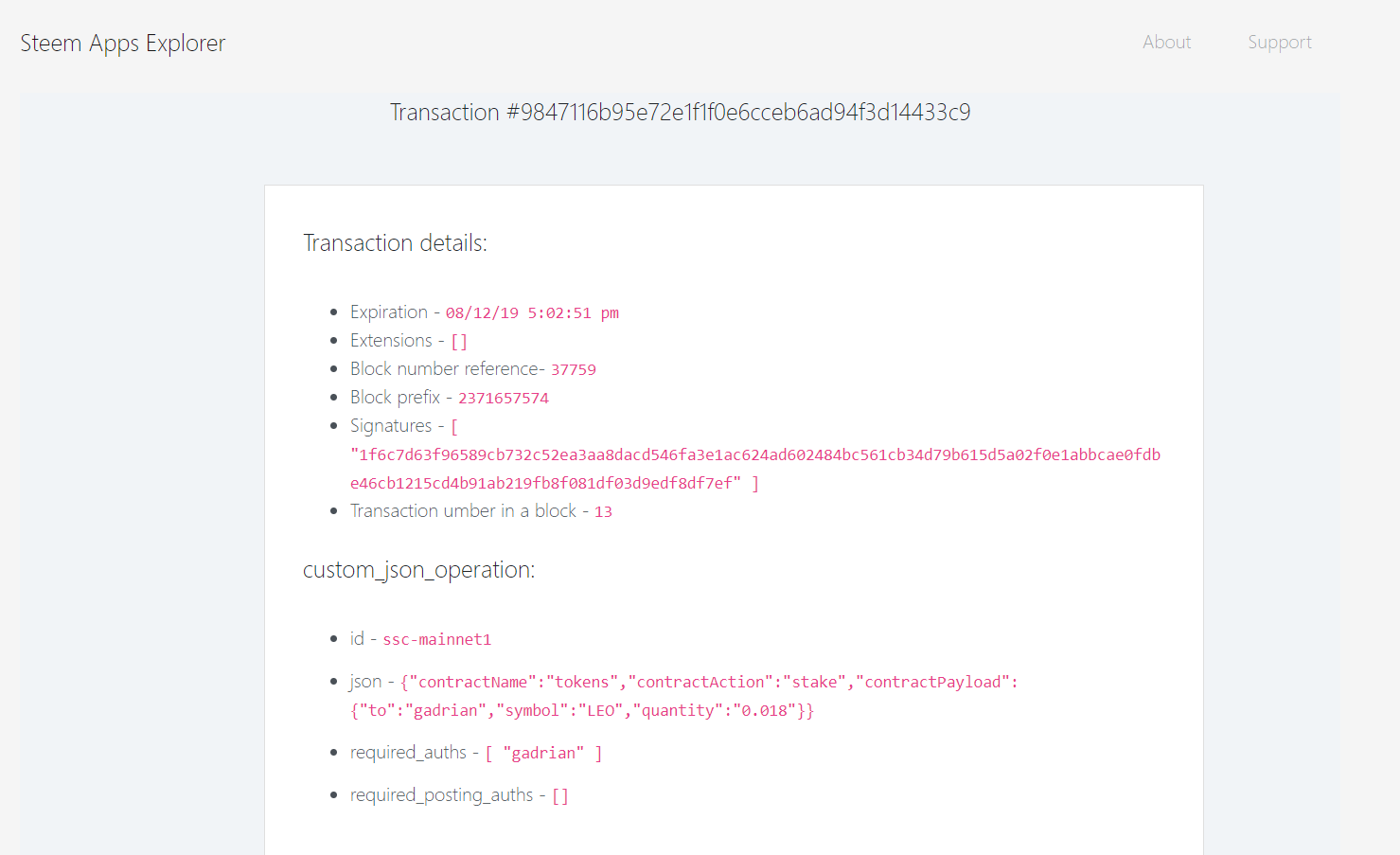1400x855 pixels.
Task: Select the Expiration date value
Action: click(532, 313)
